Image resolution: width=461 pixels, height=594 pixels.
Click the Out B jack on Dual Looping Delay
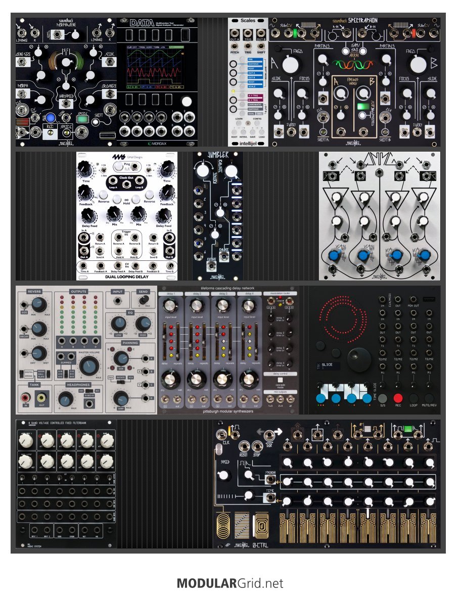[x=169, y=250]
